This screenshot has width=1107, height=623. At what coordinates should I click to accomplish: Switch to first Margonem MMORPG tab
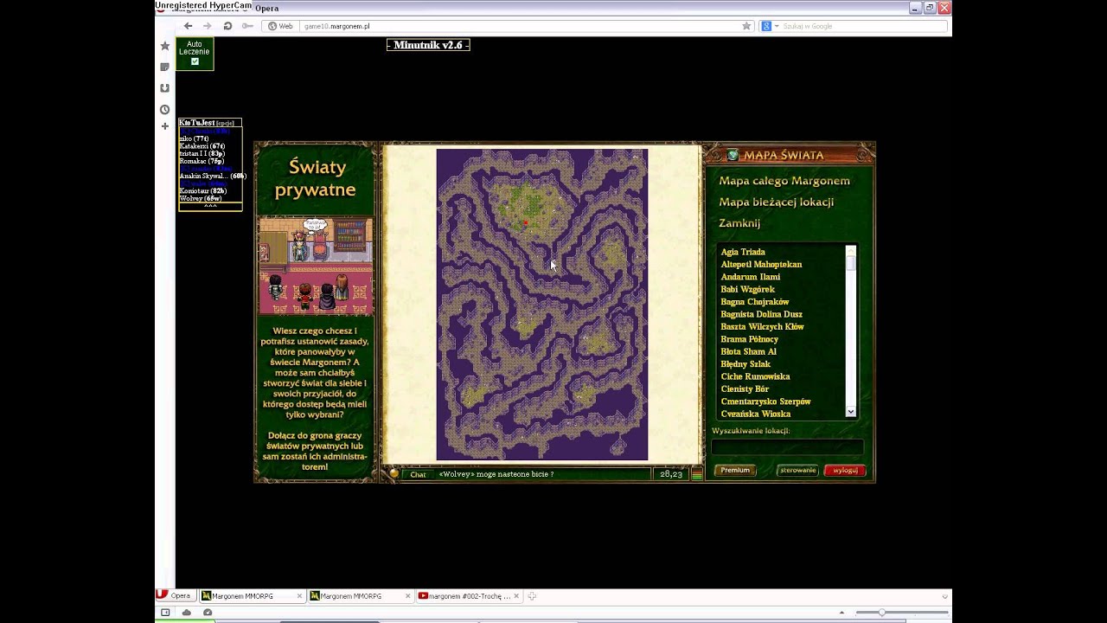[x=252, y=596]
